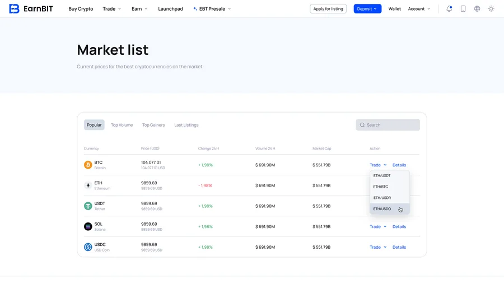Image resolution: width=504 pixels, height=288 pixels.
Task: Open the language globe icon
Action: pos(477,8)
